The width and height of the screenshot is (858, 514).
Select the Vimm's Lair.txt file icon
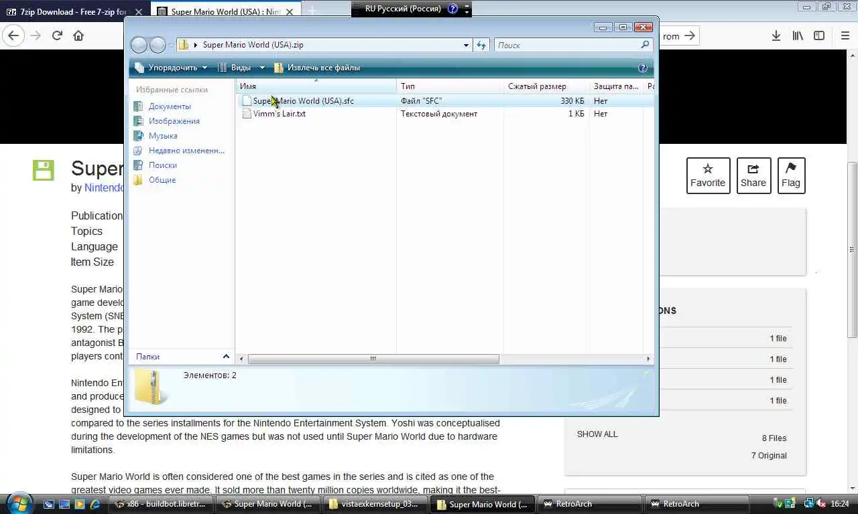pyautogui.click(x=247, y=114)
